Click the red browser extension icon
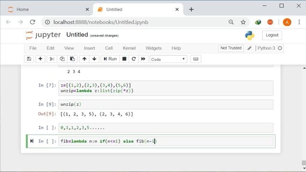 click(x=270, y=22)
